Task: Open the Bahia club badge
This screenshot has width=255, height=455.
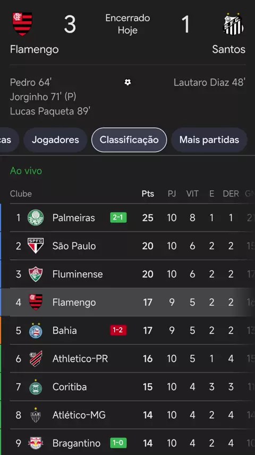Action: pyautogui.click(x=36, y=330)
